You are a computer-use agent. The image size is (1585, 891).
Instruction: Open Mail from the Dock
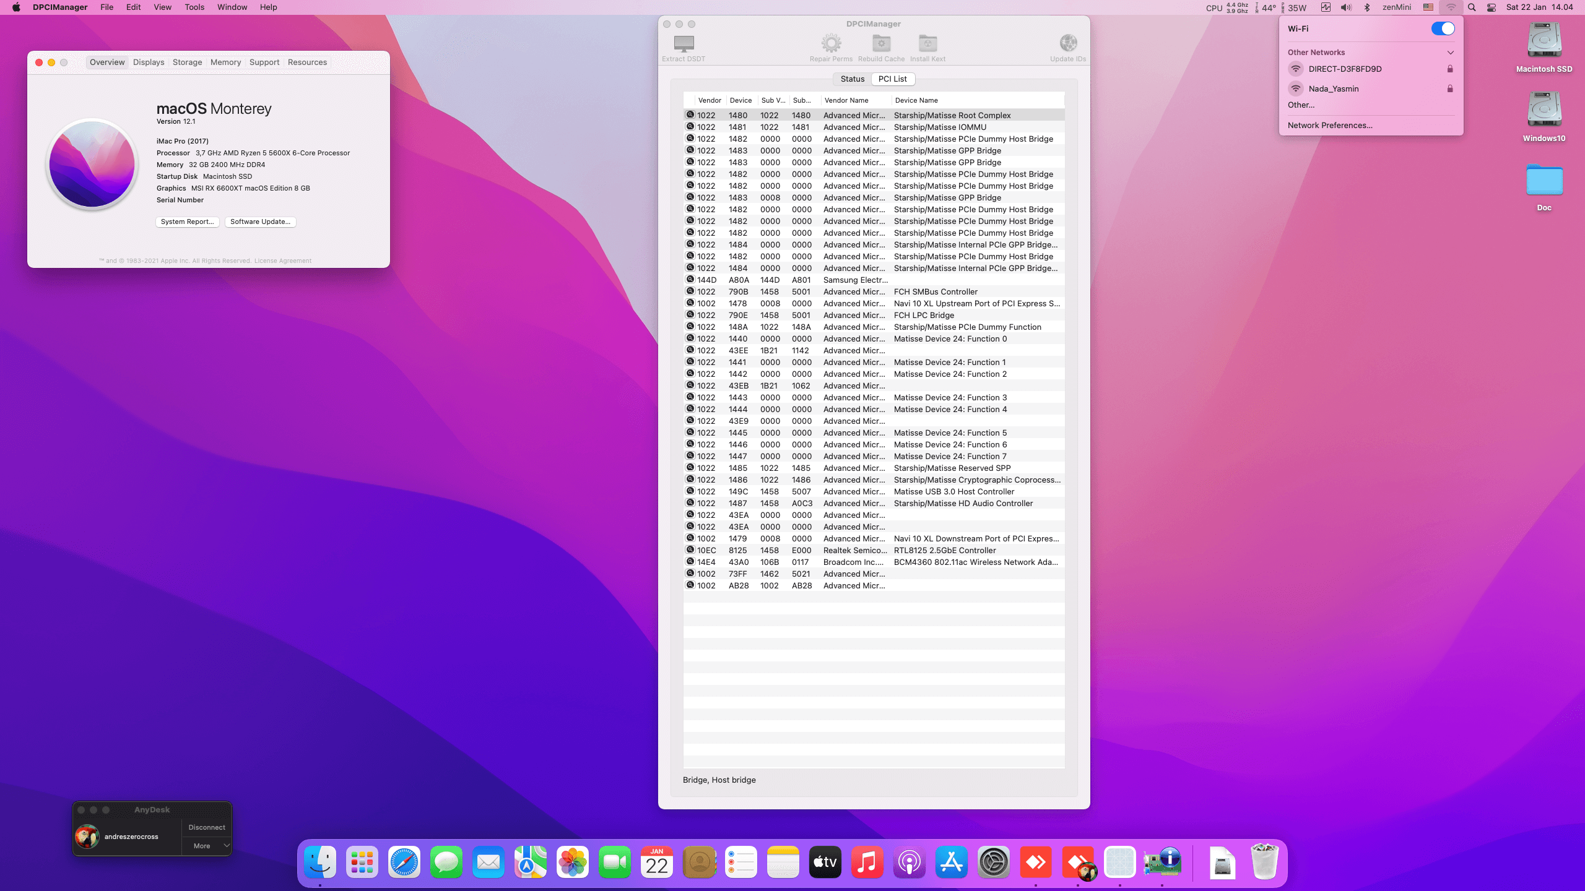(489, 862)
